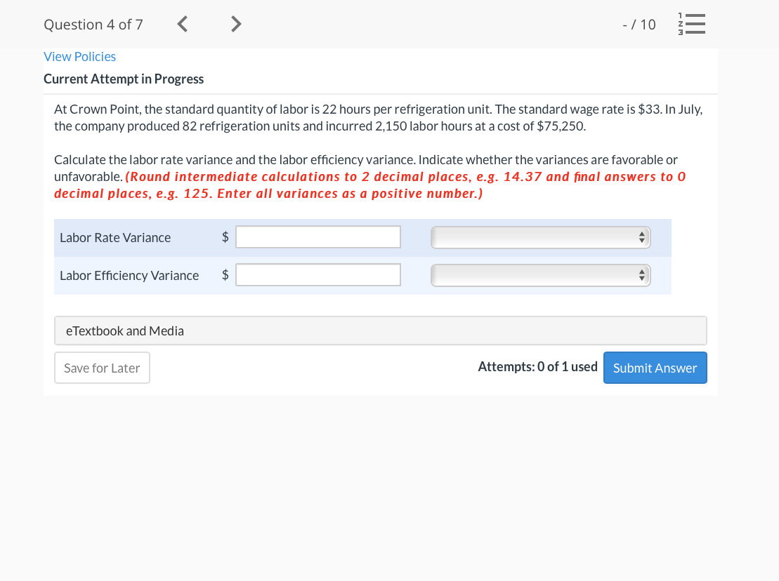
Task: Open the favorable/unfavorable dropdown for Labor Rate Variance
Action: 540,236
